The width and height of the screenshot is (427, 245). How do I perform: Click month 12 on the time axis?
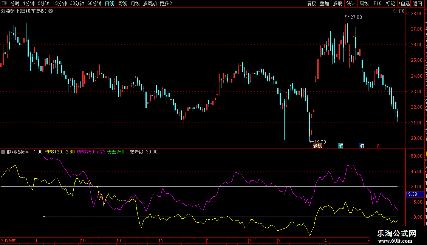[x=161, y=240]
